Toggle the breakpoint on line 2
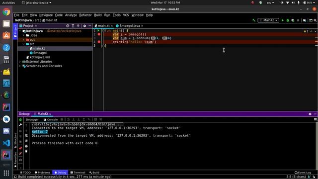Viewport: 318px width, 179px height. (x=99, y=34)
